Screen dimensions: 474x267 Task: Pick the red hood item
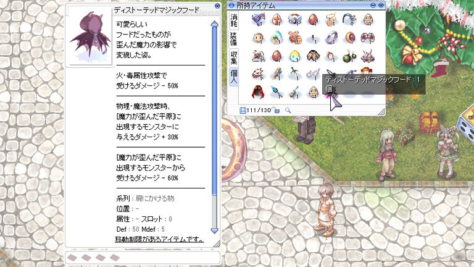[258, 92]
